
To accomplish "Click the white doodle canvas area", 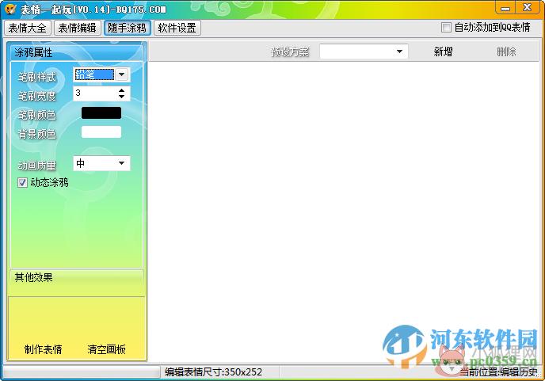I will pos(344,212).
